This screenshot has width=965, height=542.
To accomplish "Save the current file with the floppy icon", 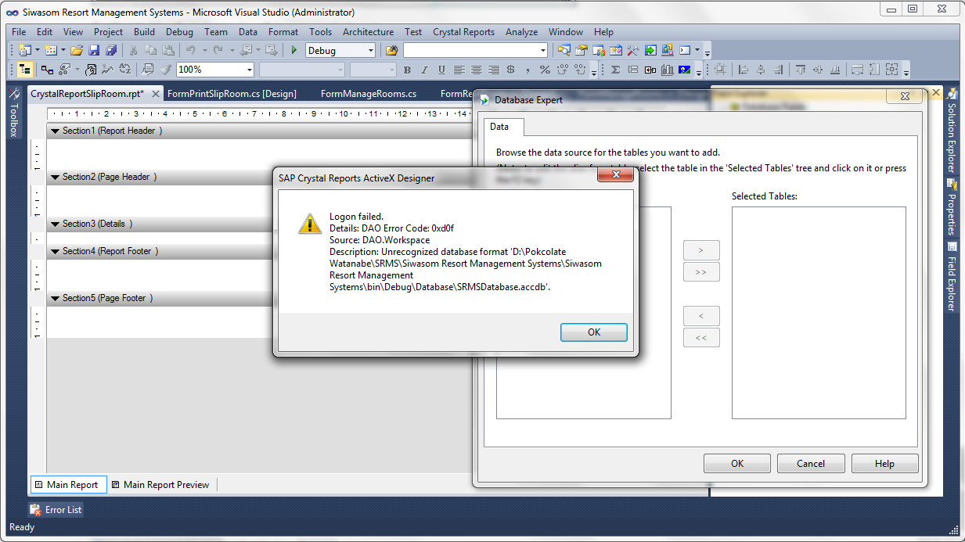I will pos(94,50).
